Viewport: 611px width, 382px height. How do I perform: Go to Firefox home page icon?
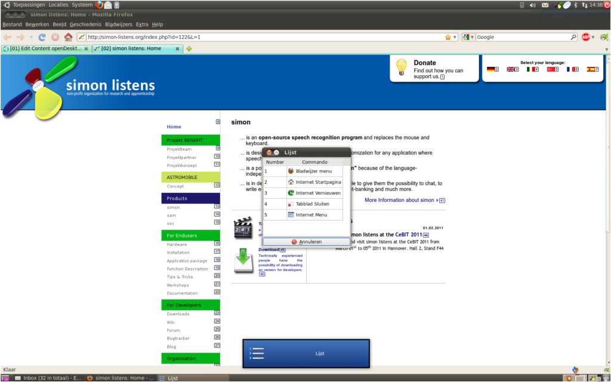(68, 37)
